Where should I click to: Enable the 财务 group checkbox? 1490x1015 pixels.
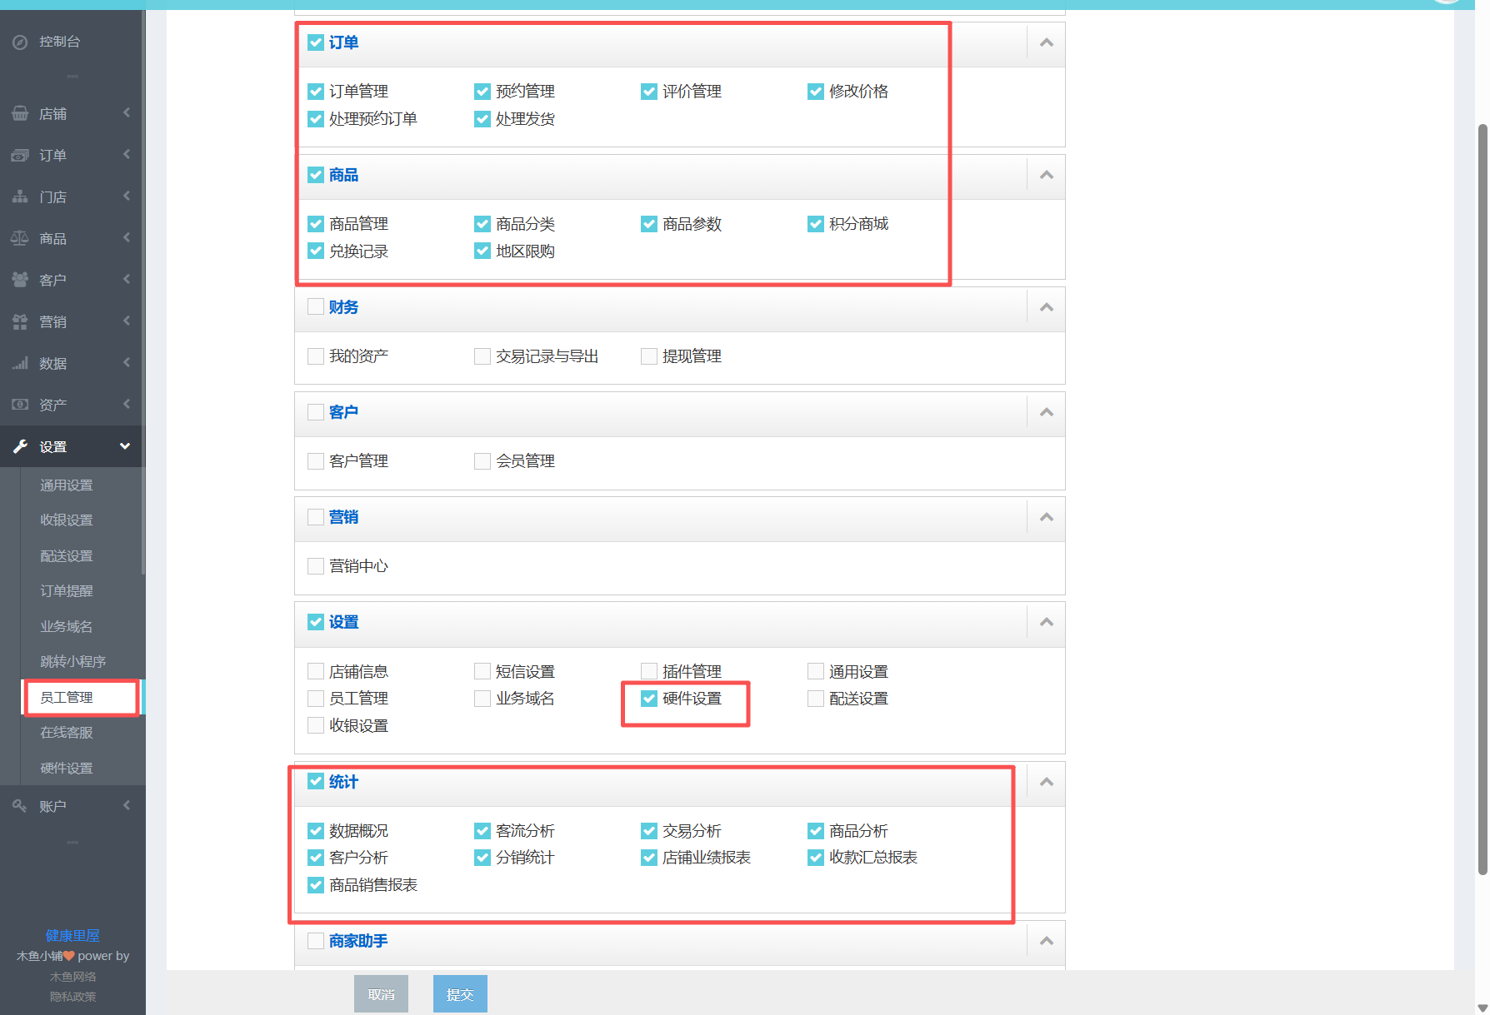tap(316, 307)
